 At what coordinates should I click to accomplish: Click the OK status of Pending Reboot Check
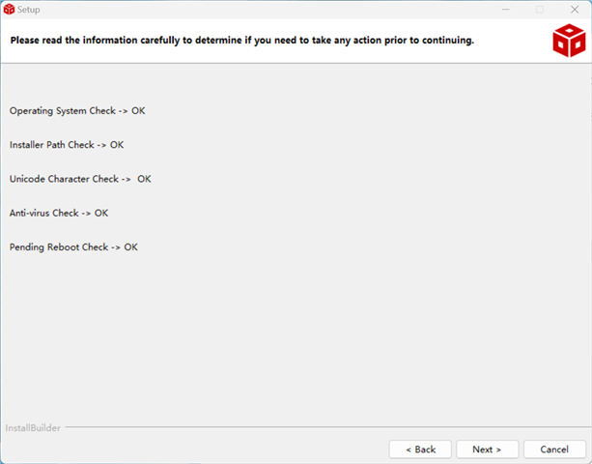(x=131, y=247)
